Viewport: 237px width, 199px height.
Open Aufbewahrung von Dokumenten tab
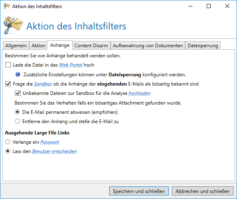[148, 46]
